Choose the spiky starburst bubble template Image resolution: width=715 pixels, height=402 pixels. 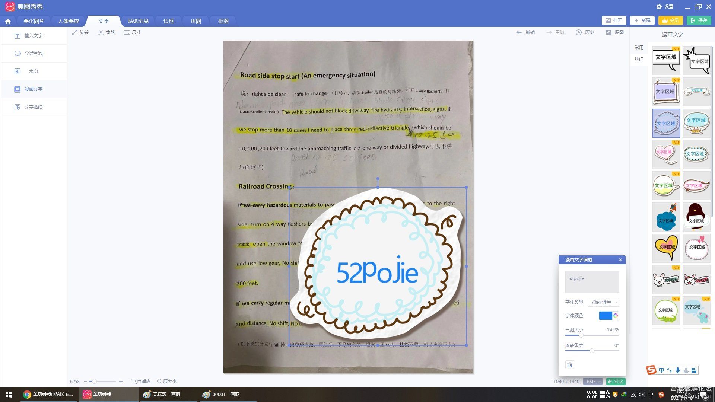pos(696,61)
